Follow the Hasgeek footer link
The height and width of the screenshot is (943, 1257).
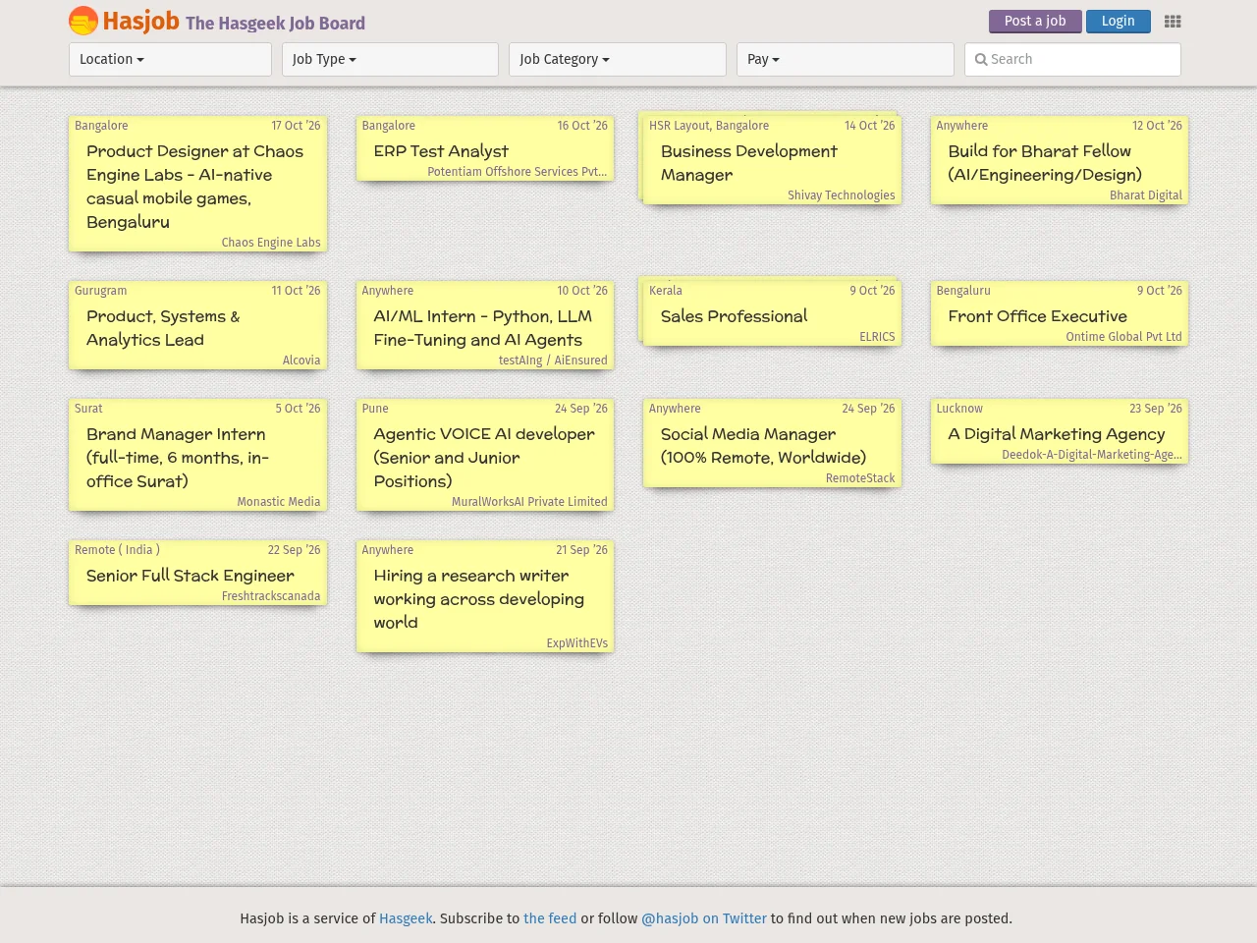(x=406, y=918)
